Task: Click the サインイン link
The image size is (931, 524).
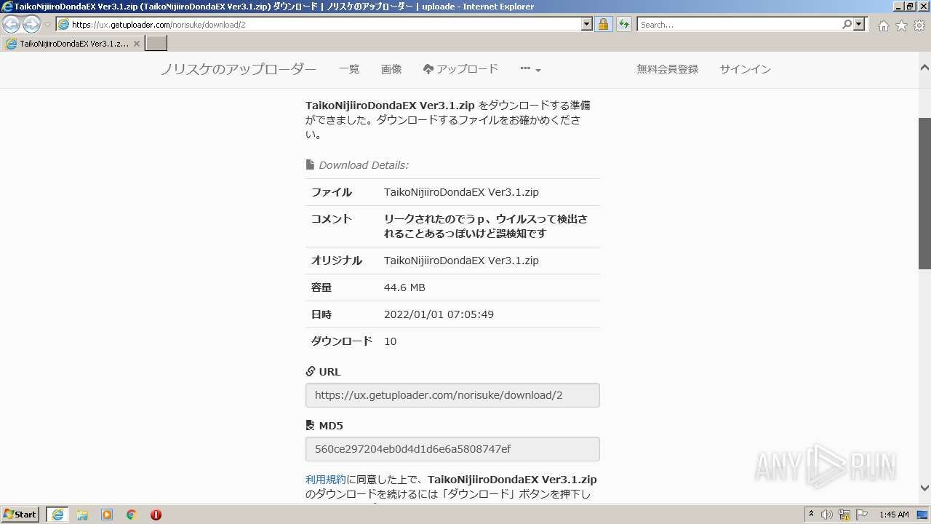Action: [x=746, y=69]
